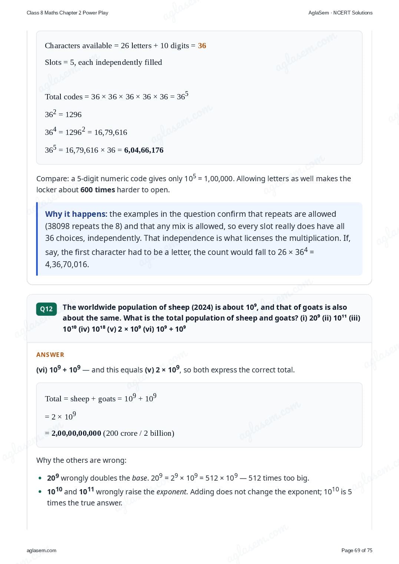Screen dimensions: 399x564
Task: Click the bold answer '(vi) 10⁹ + 10⁹'
Action: click(x=58, y=369)
